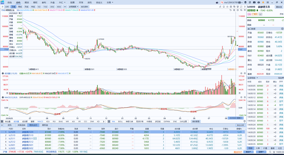Click the 合约资料 button
This screenshot has width=284, height=155.
click(x=85, y=7)
